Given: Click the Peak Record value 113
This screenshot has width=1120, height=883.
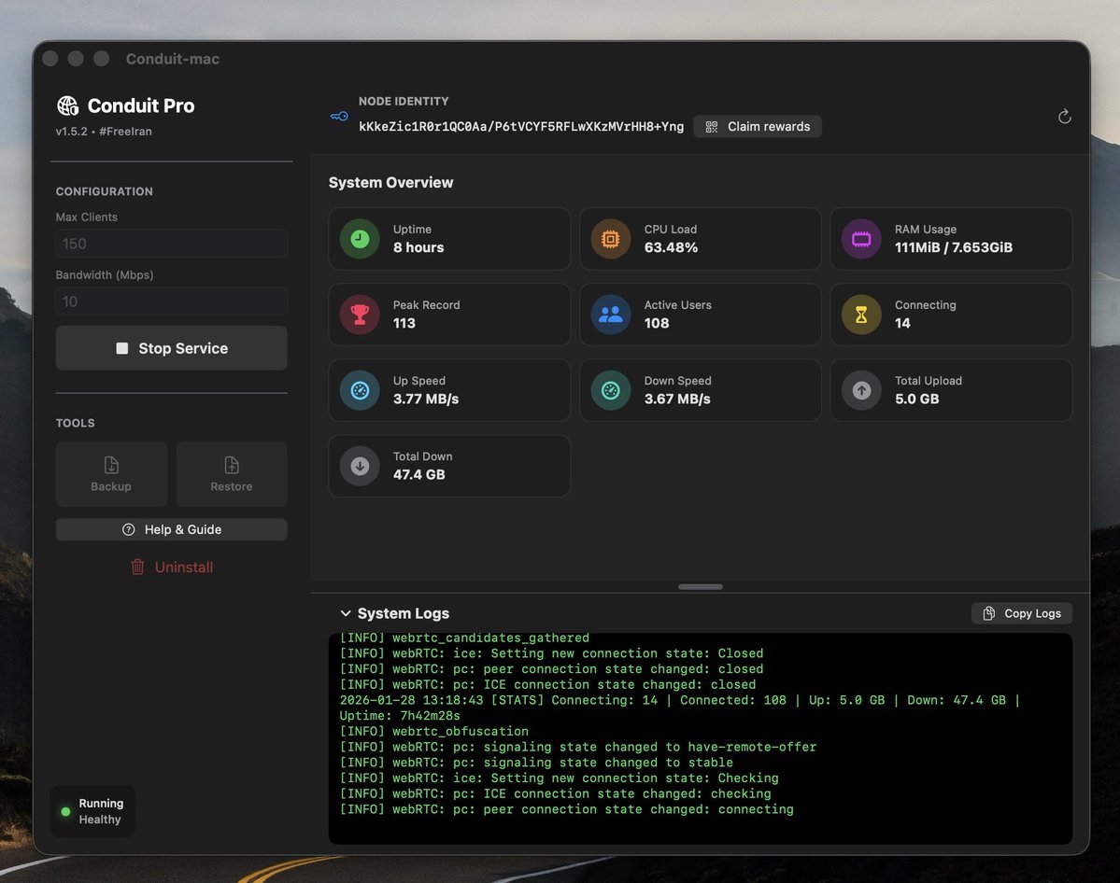Looking at the screenshot, I should (404, 323).
